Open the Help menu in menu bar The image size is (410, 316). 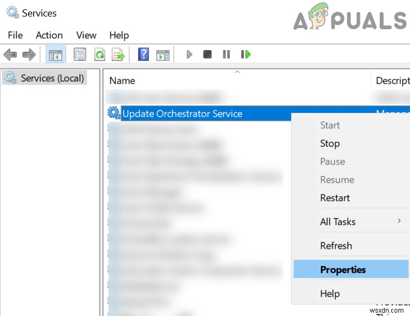coord(119,35)
